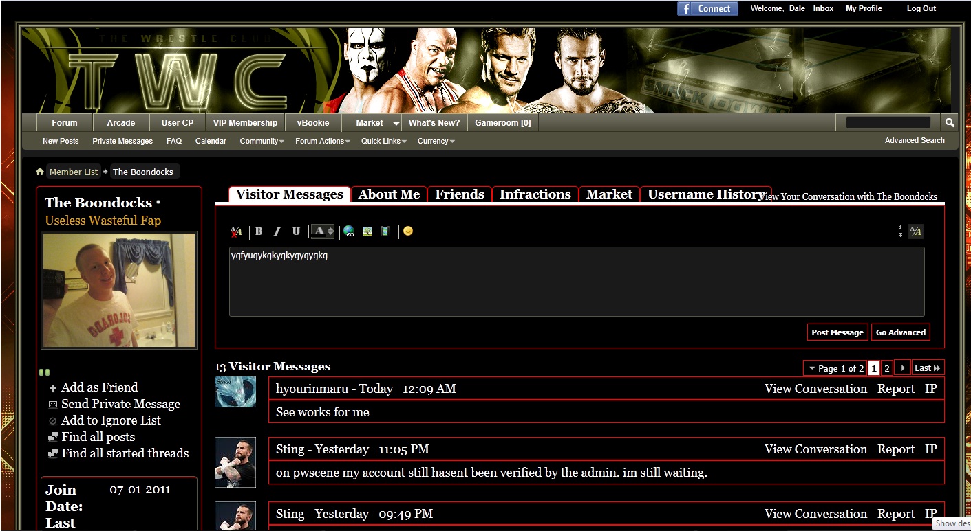This screenshot has width=971, height=531.
Task: Click the home icon in breadcrumb
Action: coord(40,172)
